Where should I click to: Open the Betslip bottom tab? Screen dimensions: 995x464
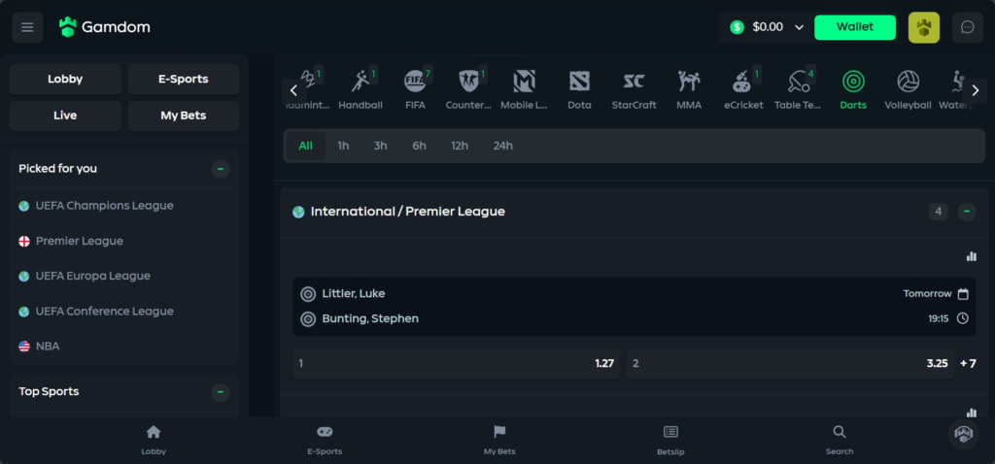click(x=670, y=441)
